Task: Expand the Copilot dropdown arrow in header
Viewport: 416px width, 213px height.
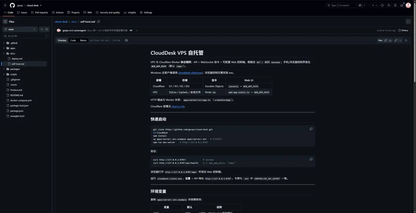Action: [365, 5]
